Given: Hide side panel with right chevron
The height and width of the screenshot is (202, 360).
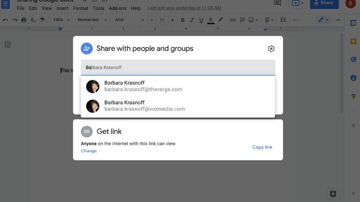Looking at the screenshot, I should (x=353, y=193).
